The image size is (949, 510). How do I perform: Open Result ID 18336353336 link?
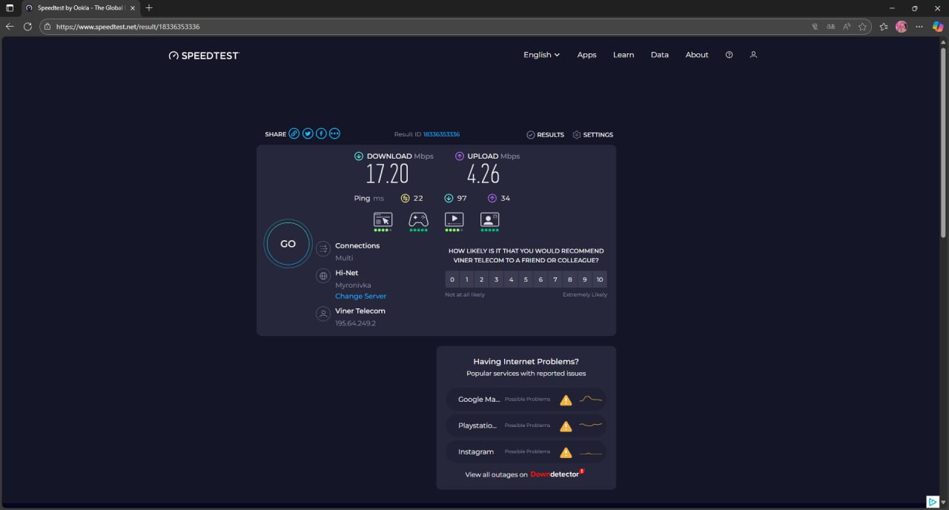[x=441, y=134]
